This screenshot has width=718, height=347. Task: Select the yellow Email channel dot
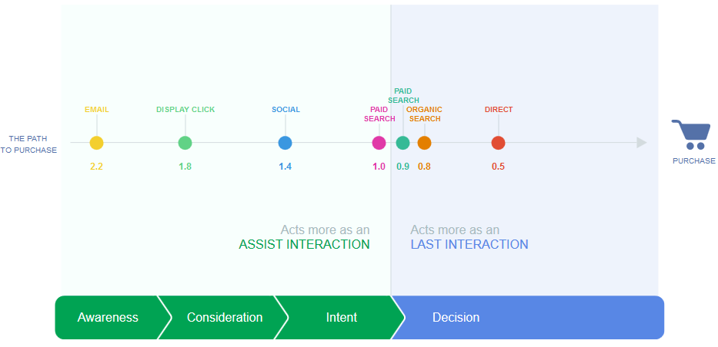(96, 143)
